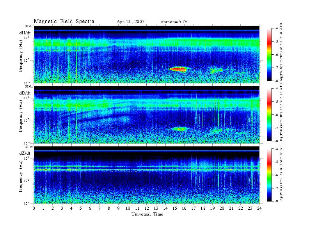This screenshot has width=309, height=239.
Task: Click hour label 0 on the time axis
Action: coord(34,208)
